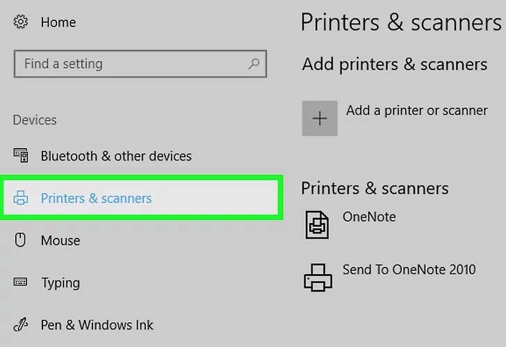Select the OneNote printer entry name
The width and height of the screenshot is (506, 347).
369,217
